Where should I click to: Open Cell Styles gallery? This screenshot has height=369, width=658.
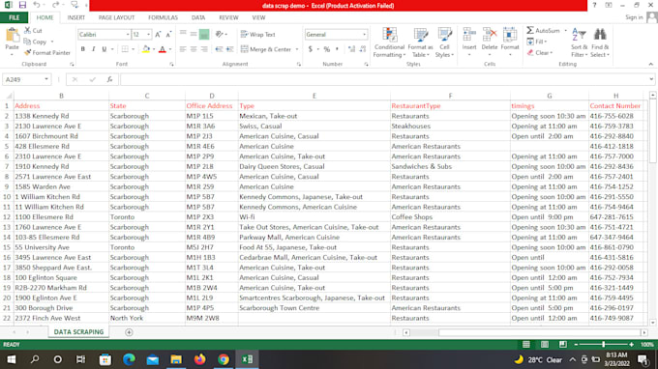[x=444, y=43]
